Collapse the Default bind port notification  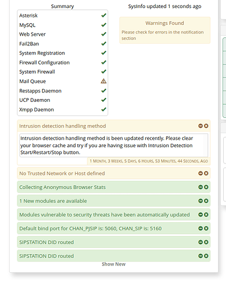click(201, 228)
